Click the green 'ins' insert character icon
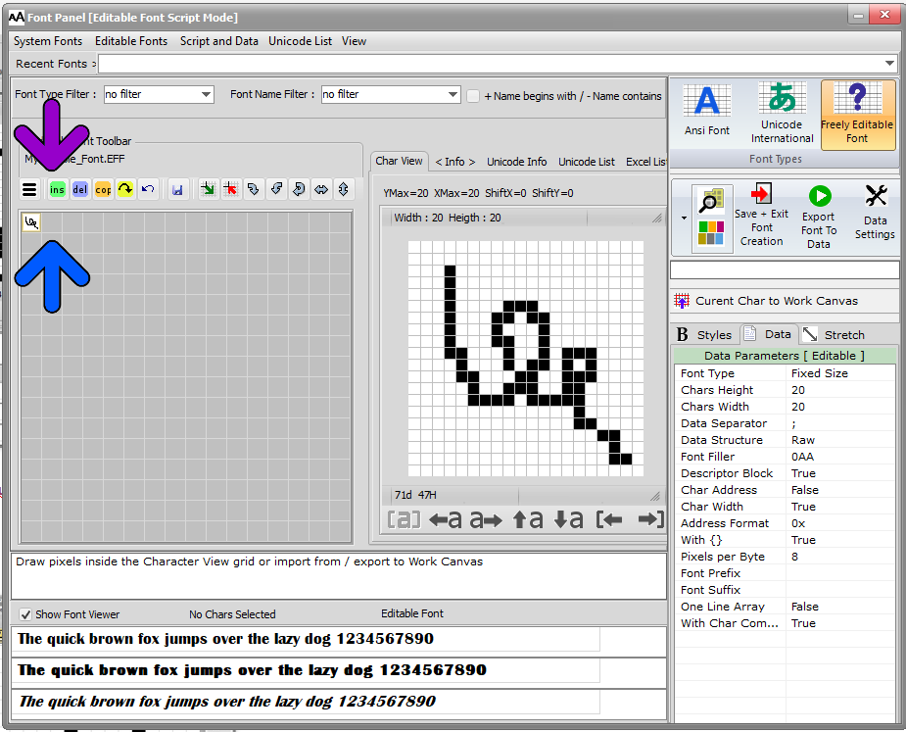 (x=57, y=190)
